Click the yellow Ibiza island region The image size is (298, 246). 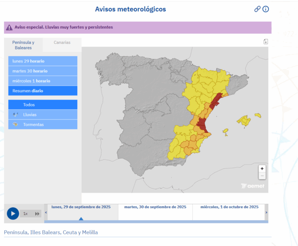[225, 131]
